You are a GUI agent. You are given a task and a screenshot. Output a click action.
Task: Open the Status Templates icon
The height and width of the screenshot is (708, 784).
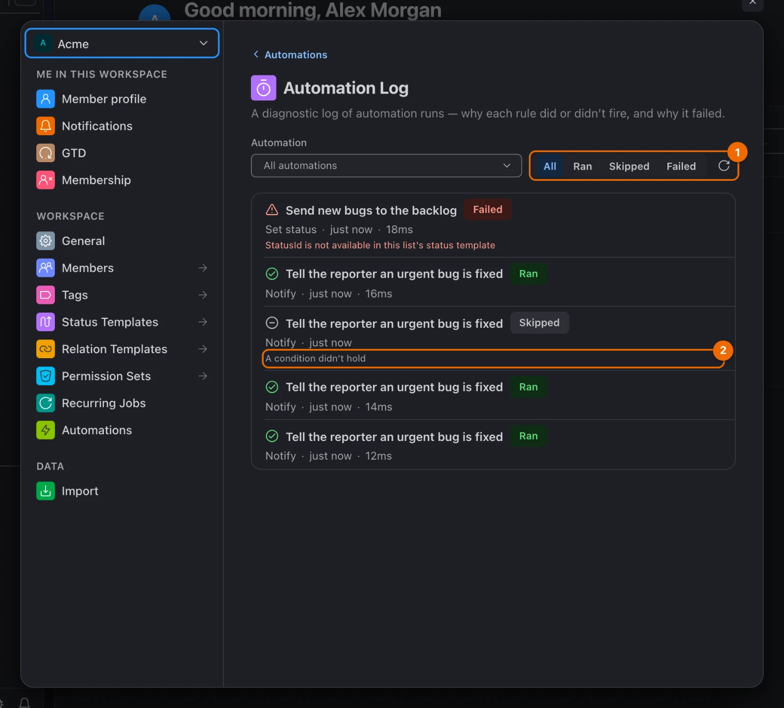(46, 322)
